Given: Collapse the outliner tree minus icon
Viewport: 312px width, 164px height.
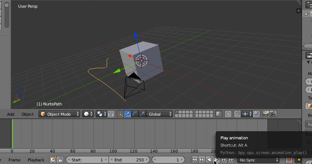Looking at the screenshot, I should [306, 14].
